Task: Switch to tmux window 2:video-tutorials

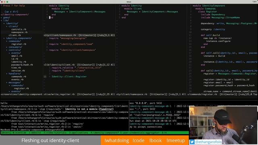Action: point(55,133)
